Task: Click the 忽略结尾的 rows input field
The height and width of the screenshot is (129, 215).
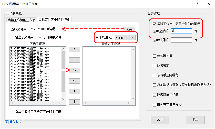Action: click(x=181, y=40)
